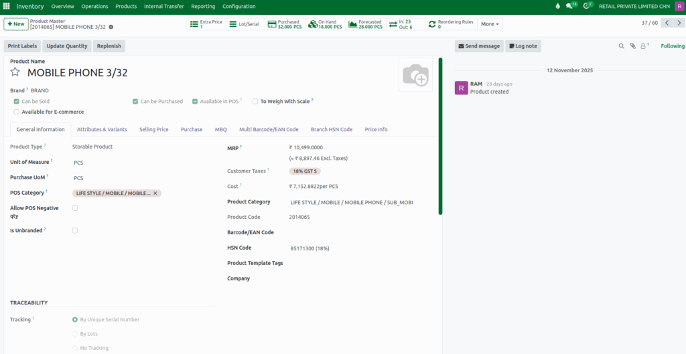The width and height of the screenshot is (686, 354).
Task: Open Purchased 32.000 PCS stat button
Action: (x=285, y=24)
